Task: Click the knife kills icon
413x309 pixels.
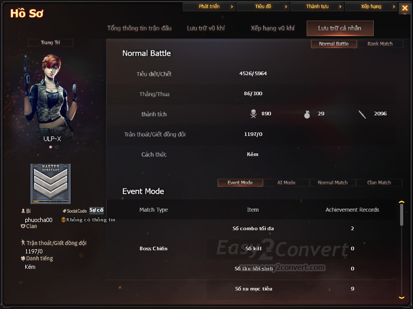Action: 362,114
